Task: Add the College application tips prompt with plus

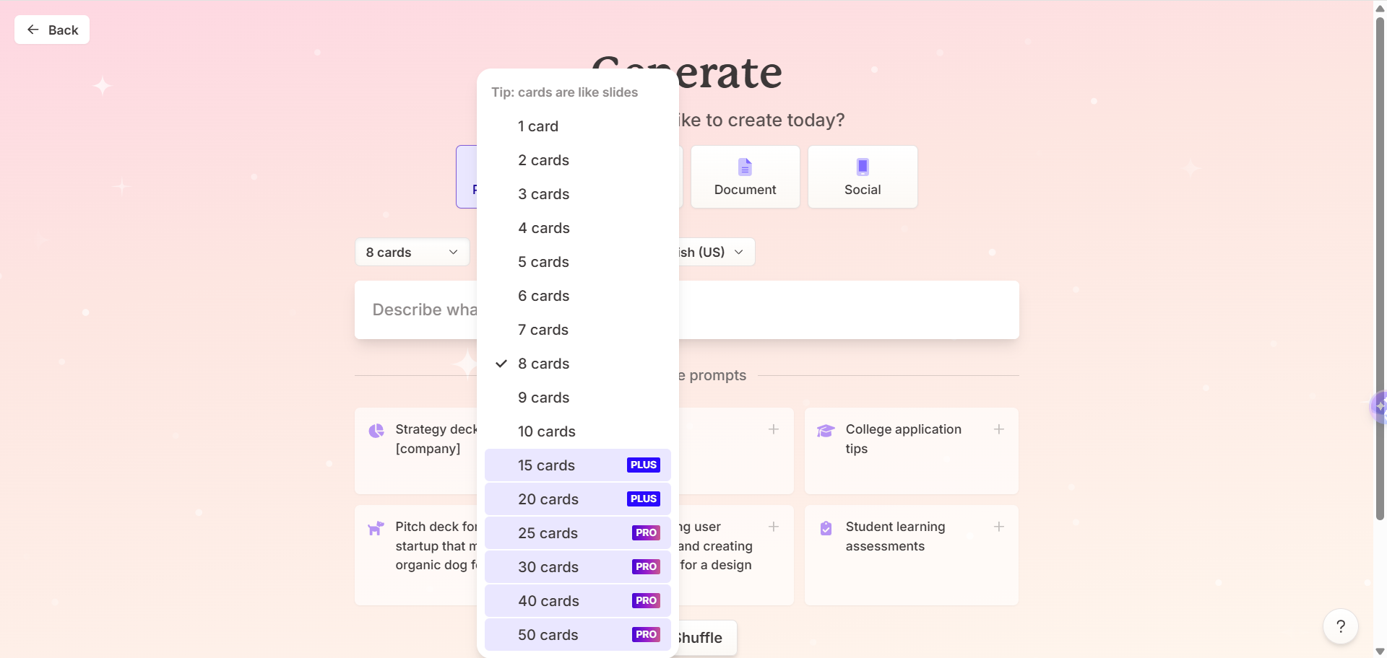Action: tap(999, 429)
